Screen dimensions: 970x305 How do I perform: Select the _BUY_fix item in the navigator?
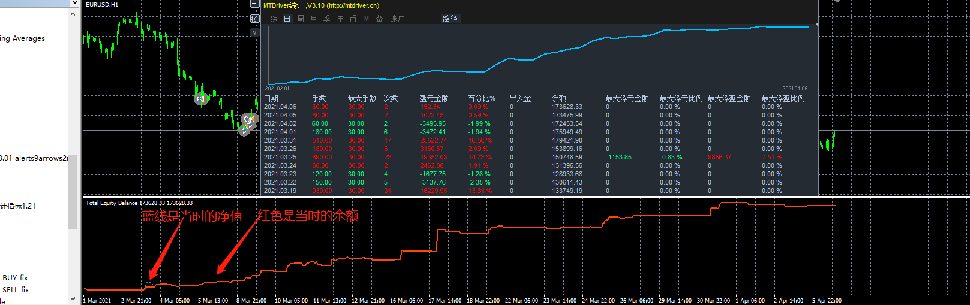(x=15, y=278)
